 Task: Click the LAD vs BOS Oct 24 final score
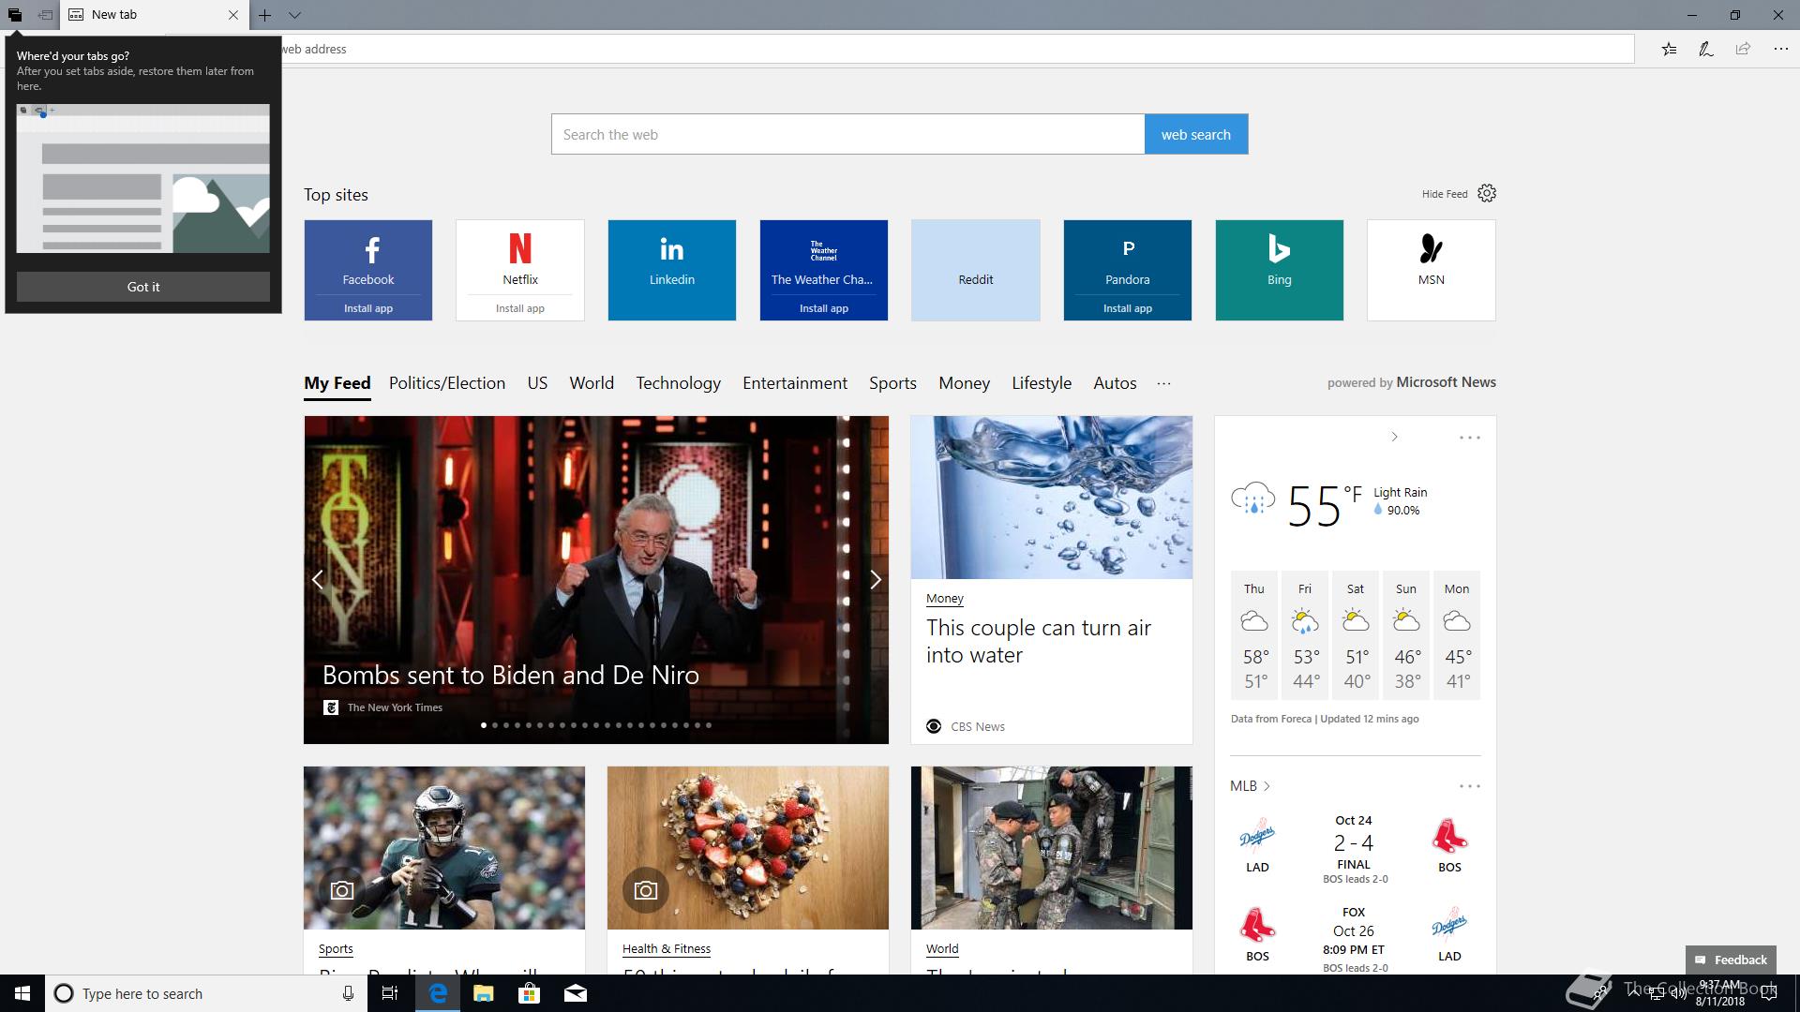tap(1354, 843)
